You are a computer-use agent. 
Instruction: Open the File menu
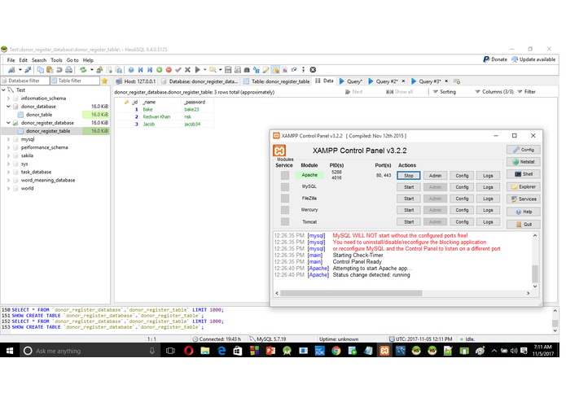pos(11,60)
